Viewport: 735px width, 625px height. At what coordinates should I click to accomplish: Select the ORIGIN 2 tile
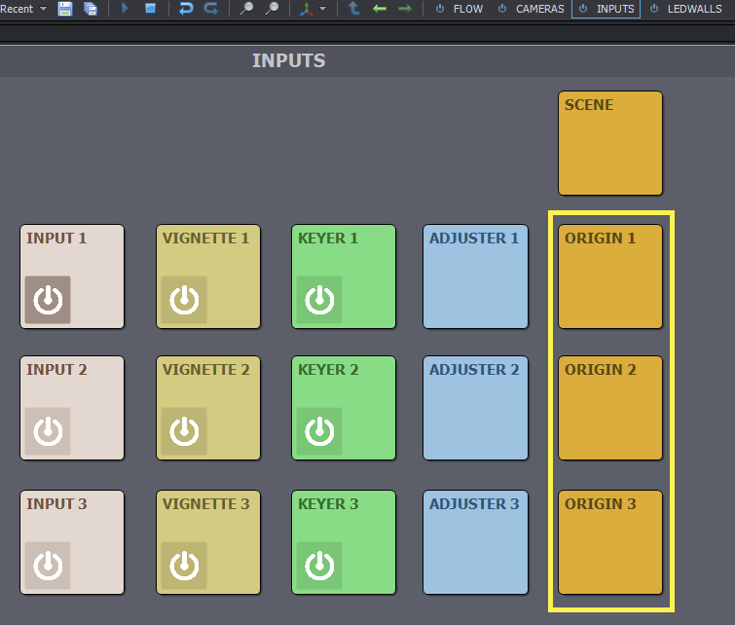tap(610, 408)
